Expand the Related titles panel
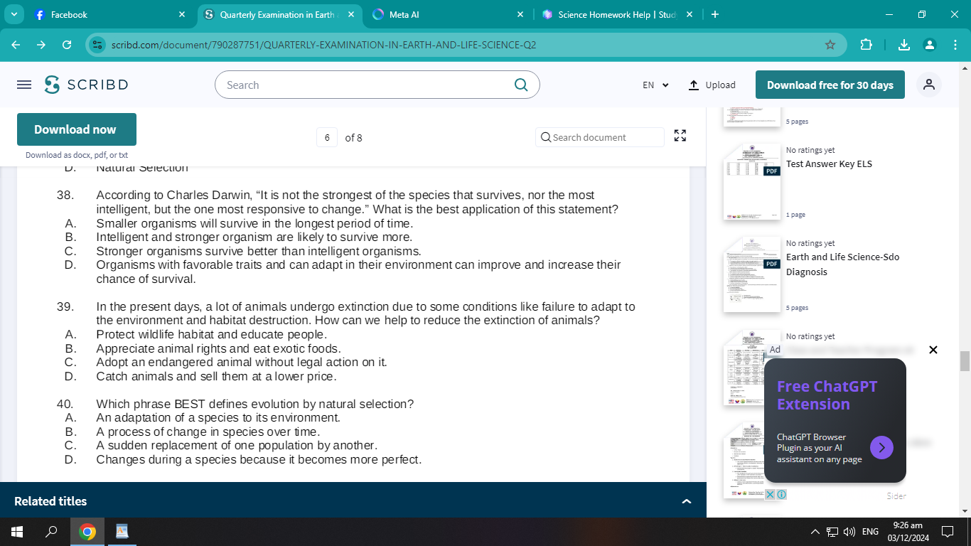The width and height of the screenshot is (971, 546). [686, 501]
